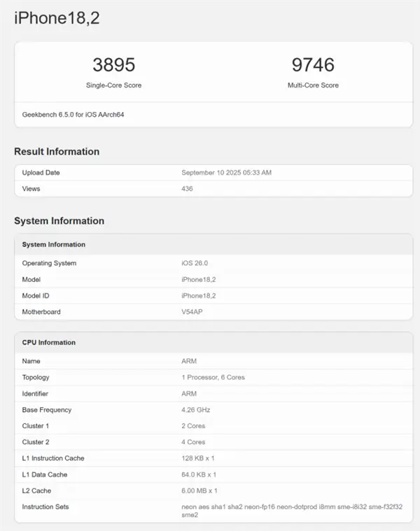Click the Cluster 2 label
The image size is (420, 531).
(36, 442)
